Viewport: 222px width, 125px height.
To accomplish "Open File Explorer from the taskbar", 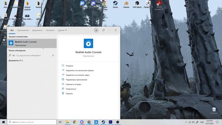I will tap(67, 122).
